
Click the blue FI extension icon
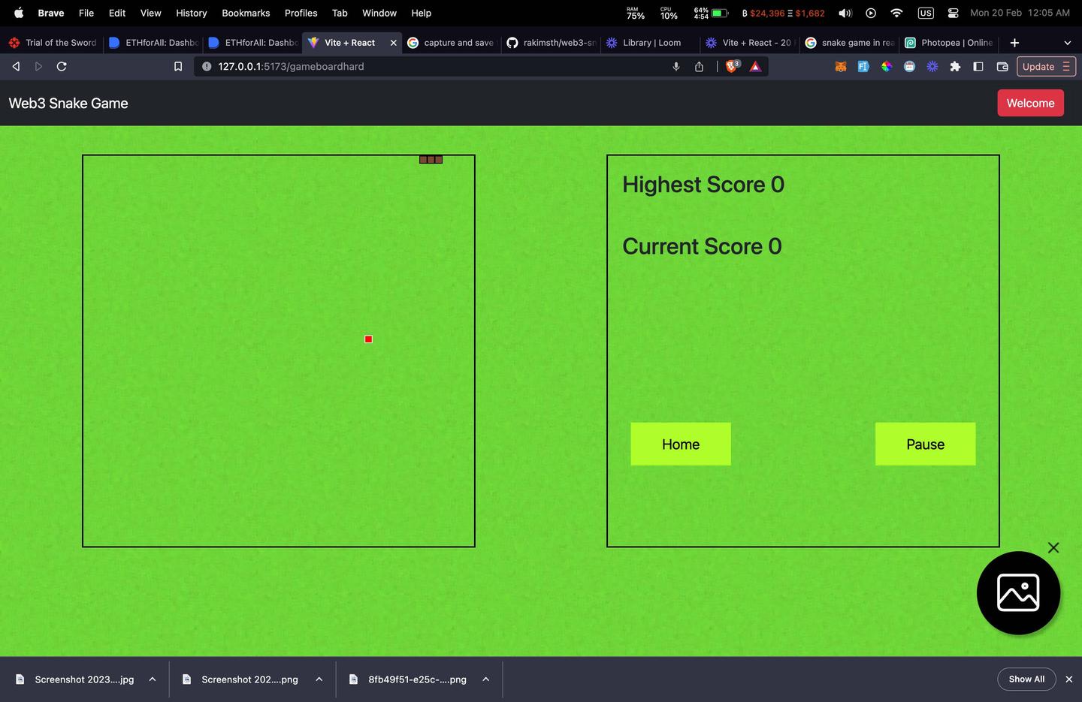(863, 67)
